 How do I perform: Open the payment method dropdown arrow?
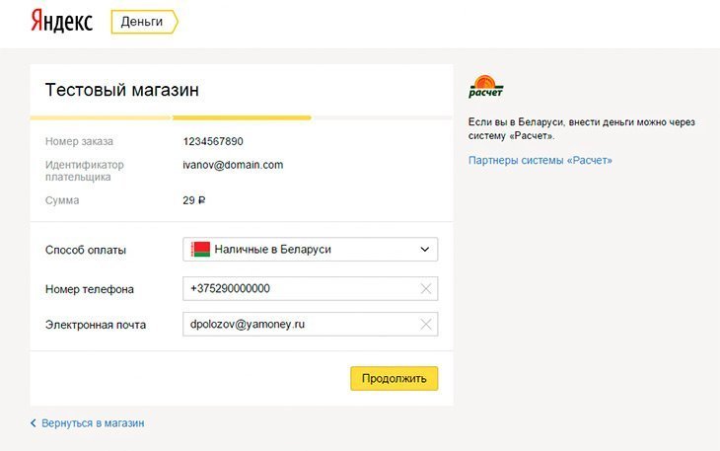tap(425, 250)
